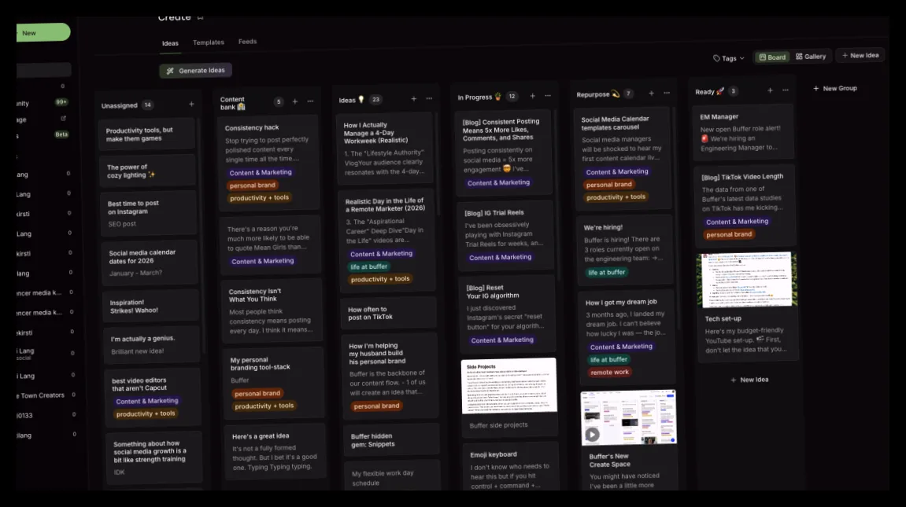This screenshot has height=507, width=906.
Task: Open the 'Emoji keyboard' card
Action: [x=510, y=466]
